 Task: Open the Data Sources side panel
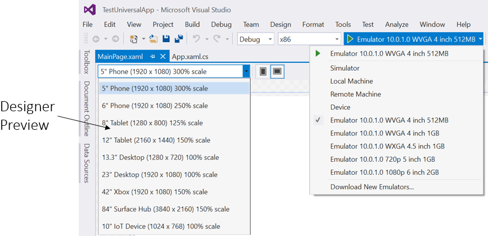86,164
